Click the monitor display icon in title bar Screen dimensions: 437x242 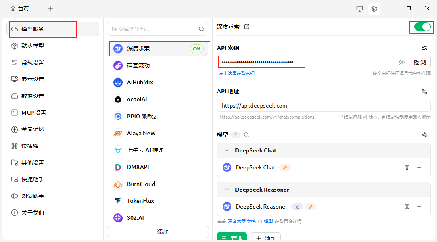click(x=360, y=9)
